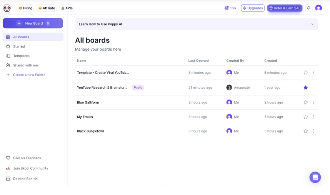
Task: View the 1.9k credits indicator
Action: coord(230,8)
